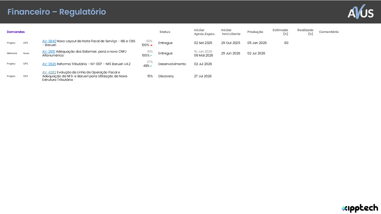Click the Novo label of AV-3915
Viewport: 381px width, 214px height.
coord(26,53)
